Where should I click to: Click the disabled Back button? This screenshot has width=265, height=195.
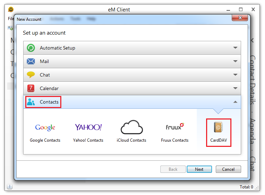tap(173, 169)
